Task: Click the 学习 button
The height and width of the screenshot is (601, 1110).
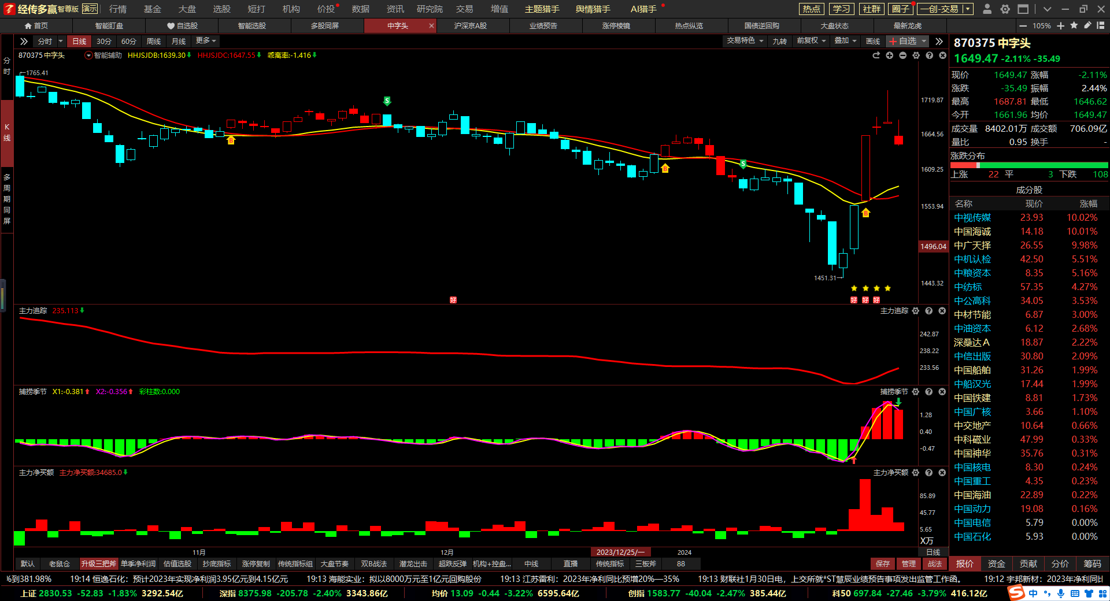Action: 842,9
